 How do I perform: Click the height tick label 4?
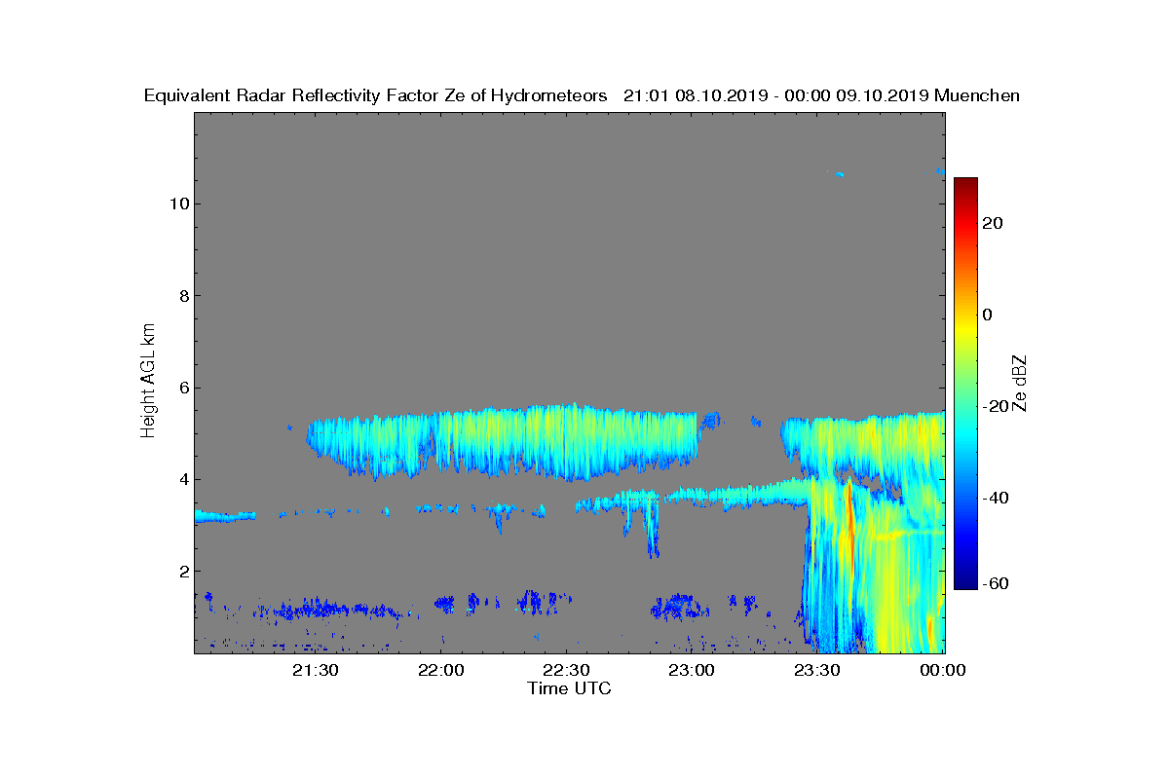click(x=182, y=479)
